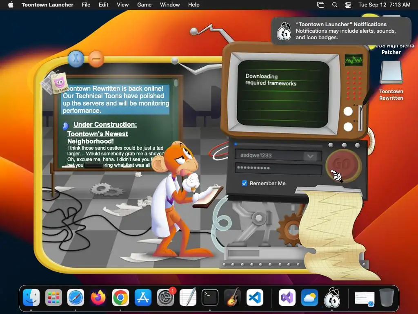Open System Settings with badge in dock
The image size is (418, 314).
coord(165,297)
